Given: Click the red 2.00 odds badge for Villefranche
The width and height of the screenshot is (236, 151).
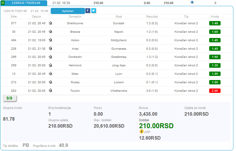Looking at the screenshot, I should pyautogui.click(x=215, y=91).
